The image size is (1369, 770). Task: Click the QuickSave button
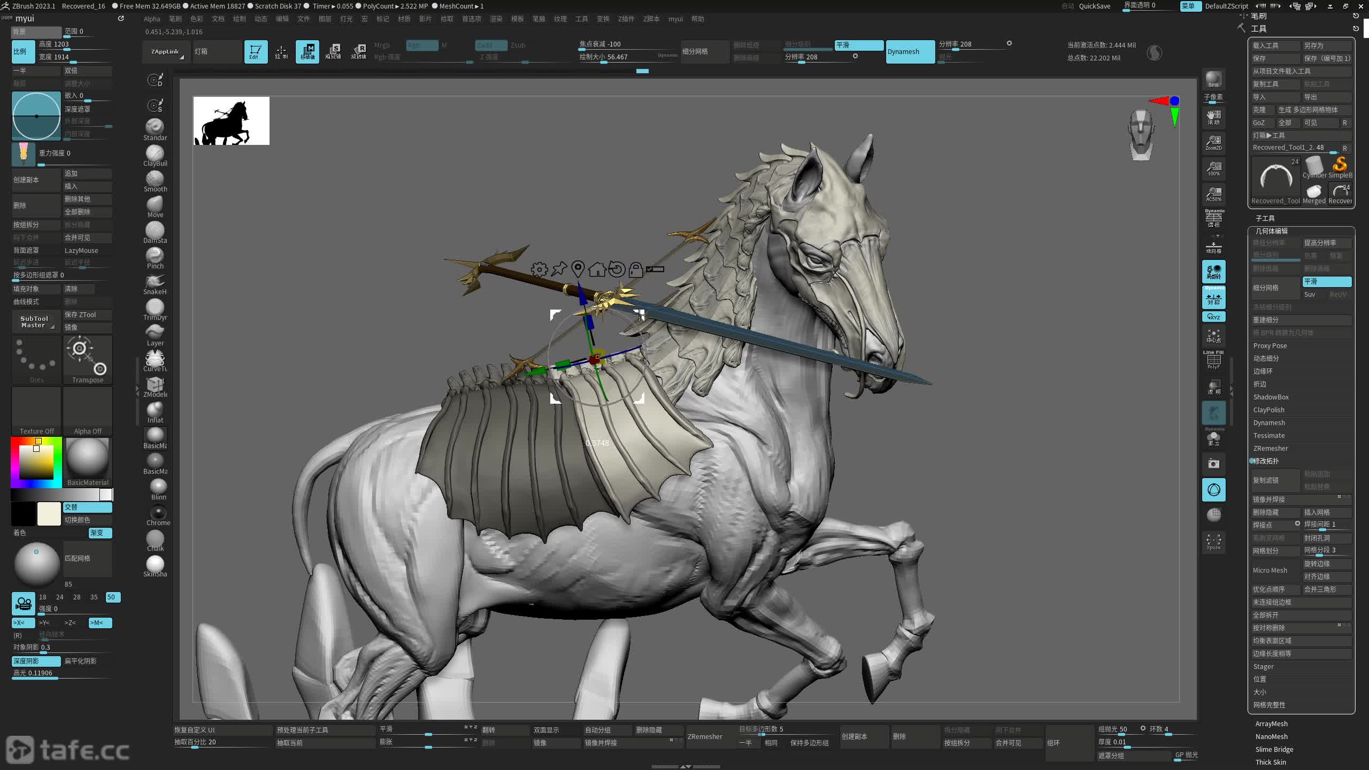(x=1094, y=6)
